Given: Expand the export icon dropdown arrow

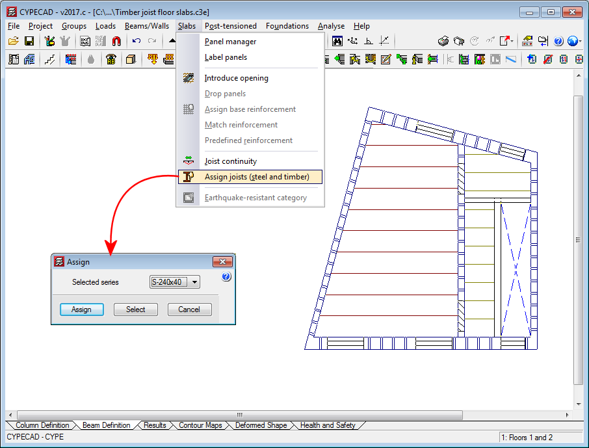Looking at the screenshot, I should [x=512, y=41].
